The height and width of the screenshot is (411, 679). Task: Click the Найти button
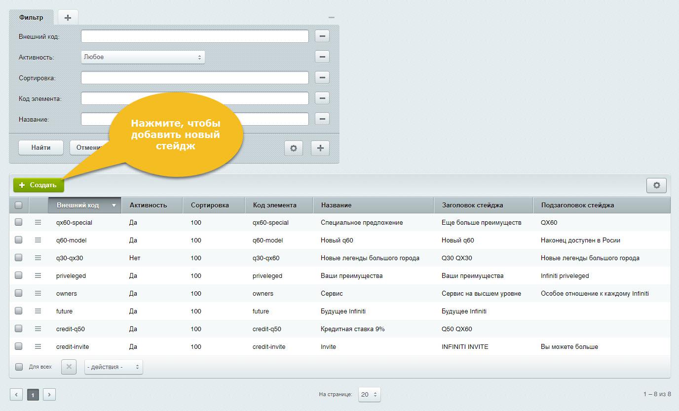(41, 147)
